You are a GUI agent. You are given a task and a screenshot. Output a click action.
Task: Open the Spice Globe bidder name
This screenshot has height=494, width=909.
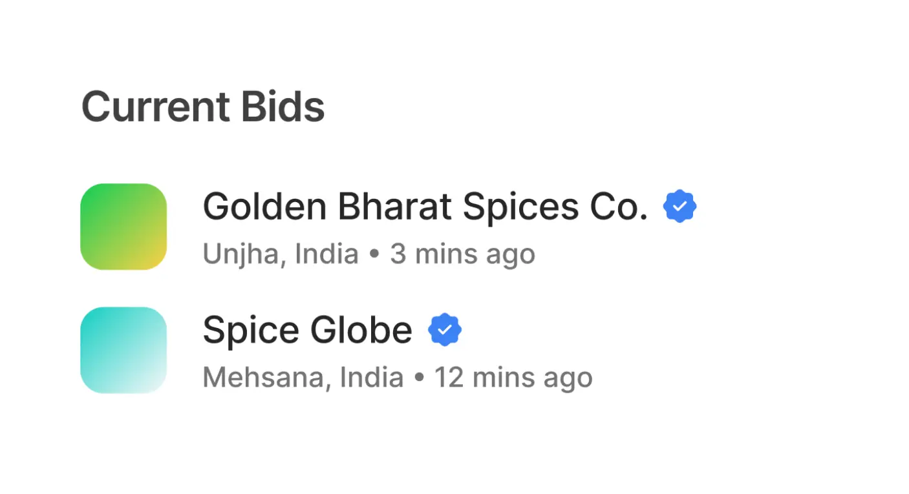307,330
